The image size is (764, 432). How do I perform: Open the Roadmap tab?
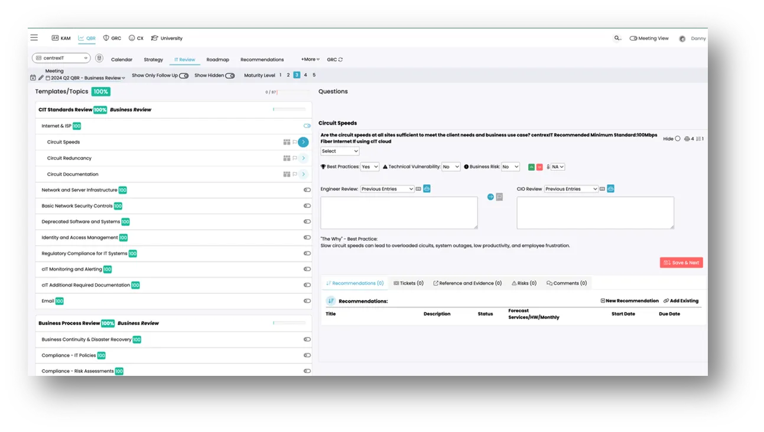(217, 60)
